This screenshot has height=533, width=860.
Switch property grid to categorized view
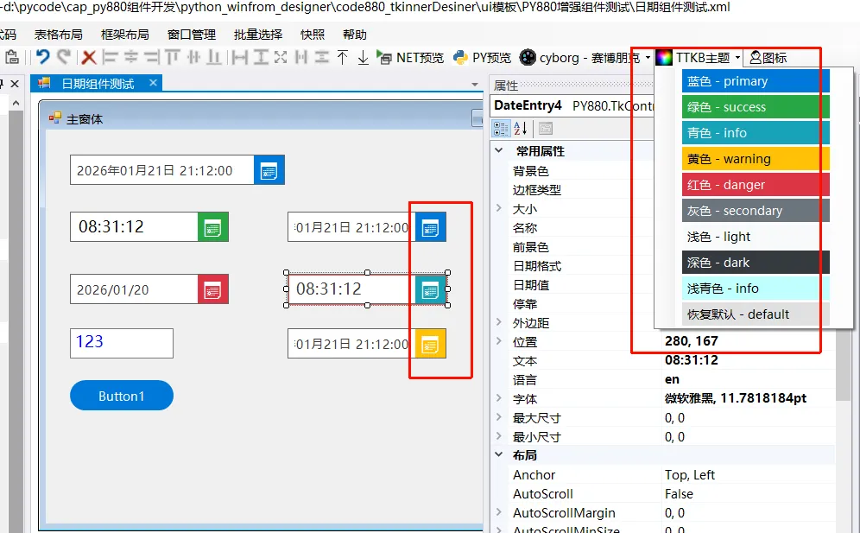(501, 129)
